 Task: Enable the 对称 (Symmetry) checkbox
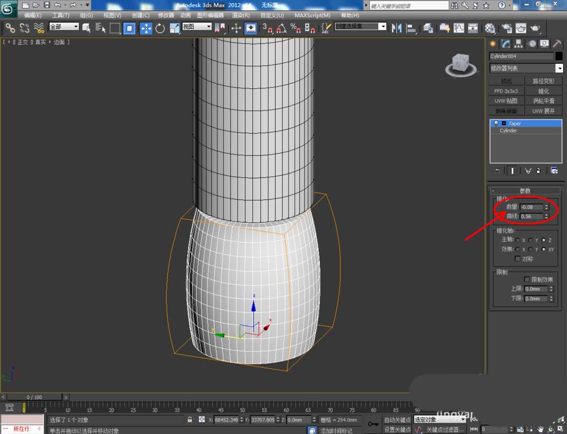[x=517, y=258]
